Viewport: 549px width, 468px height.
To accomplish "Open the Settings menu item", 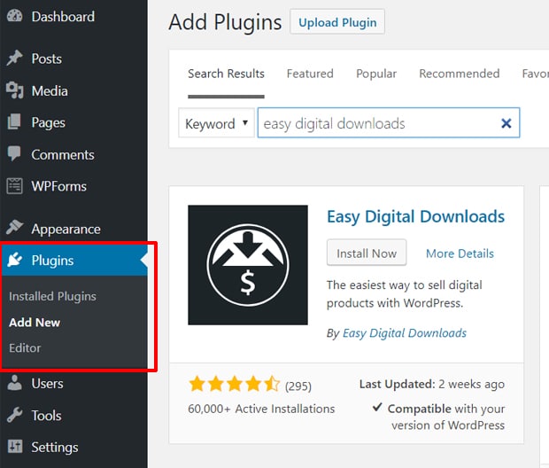I will 73,447.
